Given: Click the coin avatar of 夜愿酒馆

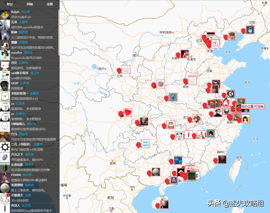Looking at the screenshot, I should [5, 188].
